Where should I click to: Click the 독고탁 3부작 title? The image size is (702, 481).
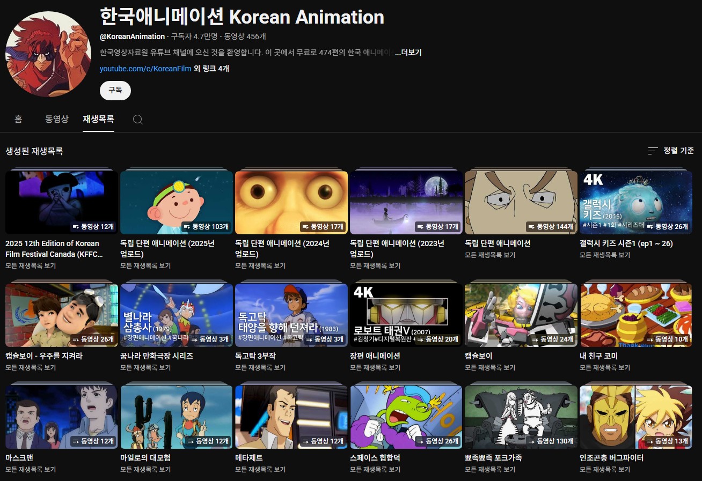pyautogui.click(x=255, y=356)
